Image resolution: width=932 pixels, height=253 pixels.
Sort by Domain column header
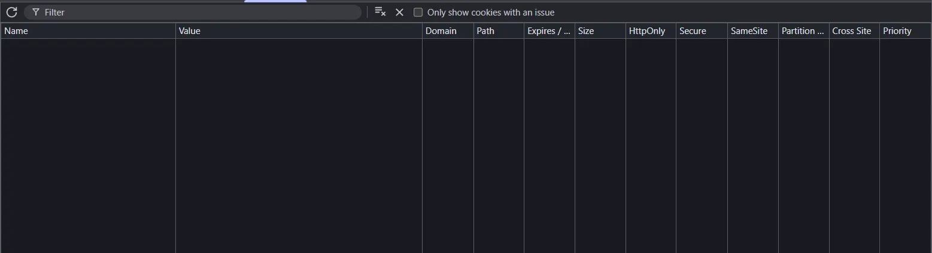click(448, 31)
